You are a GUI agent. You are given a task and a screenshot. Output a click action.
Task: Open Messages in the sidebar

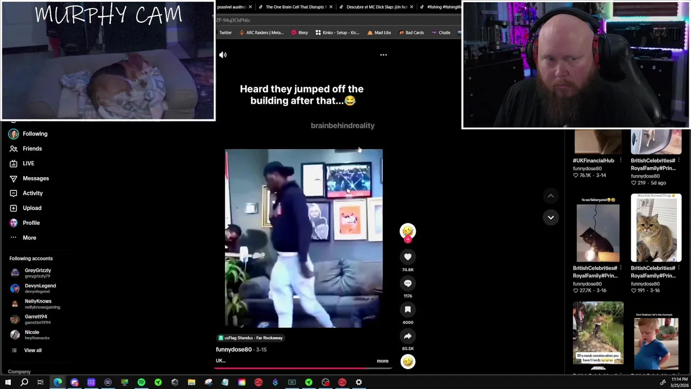point(29,178)
